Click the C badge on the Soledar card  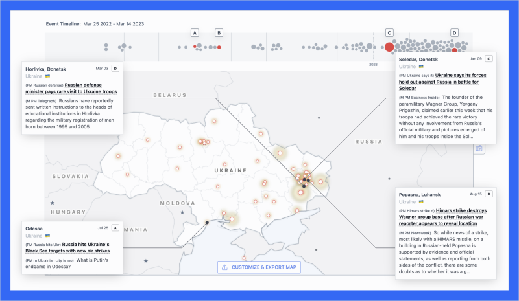point(489,59)
